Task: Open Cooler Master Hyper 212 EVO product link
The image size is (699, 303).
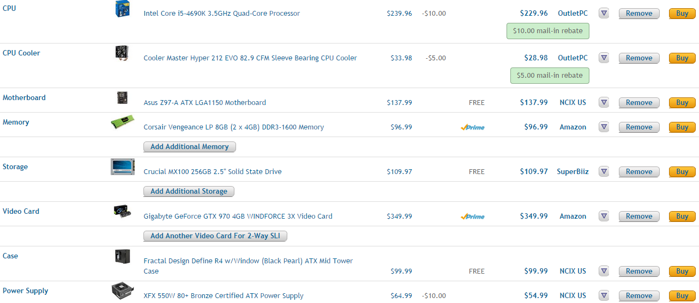Action: 250,58
